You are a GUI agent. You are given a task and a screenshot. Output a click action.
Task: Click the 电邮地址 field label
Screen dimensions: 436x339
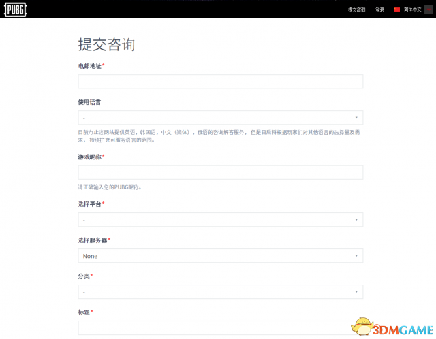pyautogui.click(x=89, y=66)
